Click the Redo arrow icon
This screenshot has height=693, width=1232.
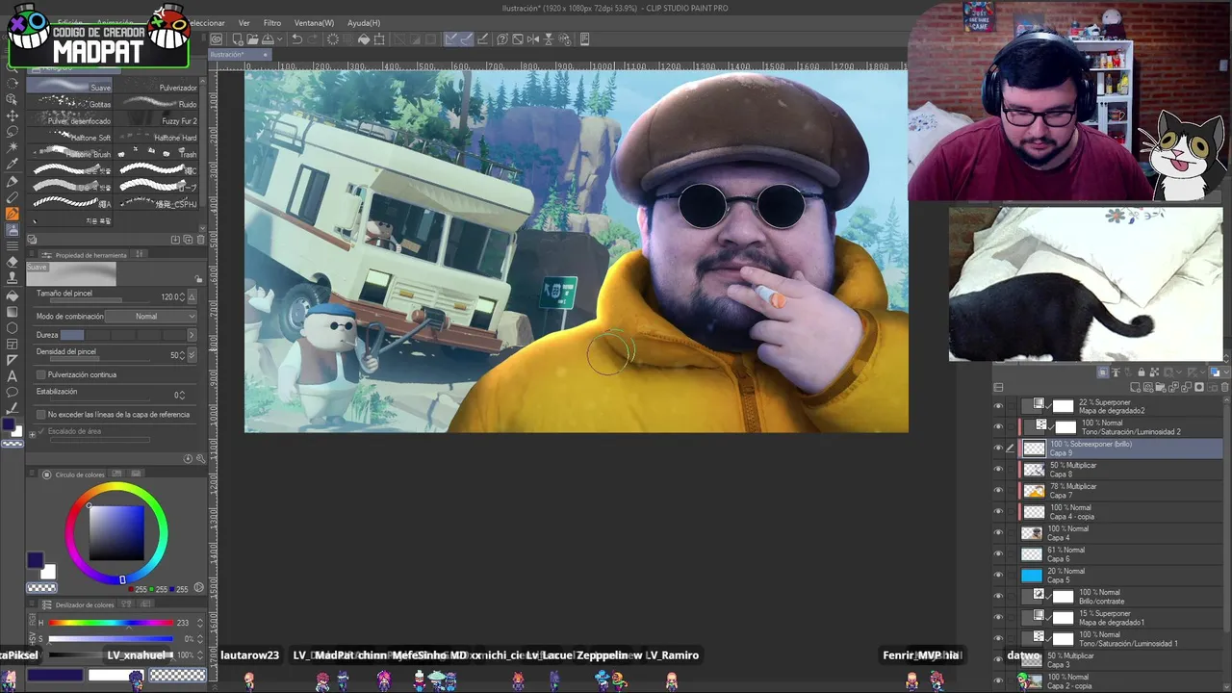[314, 39]
